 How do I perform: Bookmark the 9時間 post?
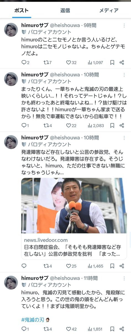(x=112, y=63)
